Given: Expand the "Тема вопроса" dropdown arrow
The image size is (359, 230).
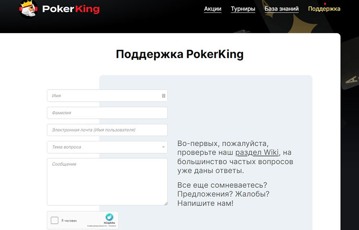Looking at the screenshot, I should 163,147.
